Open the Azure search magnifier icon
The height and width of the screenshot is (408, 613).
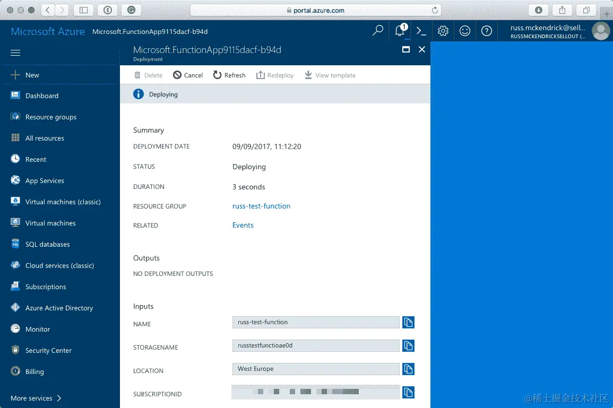click(x=378, y=30)
